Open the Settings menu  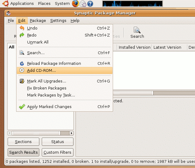coord(58,20)
